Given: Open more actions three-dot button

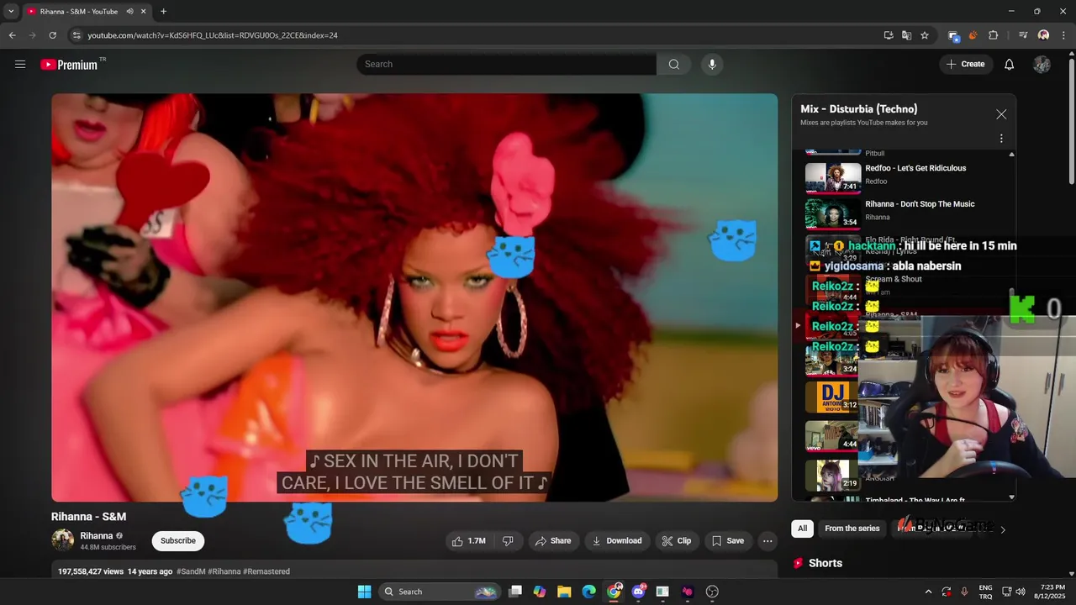Looking at the screenshot, I should [767, 541].
